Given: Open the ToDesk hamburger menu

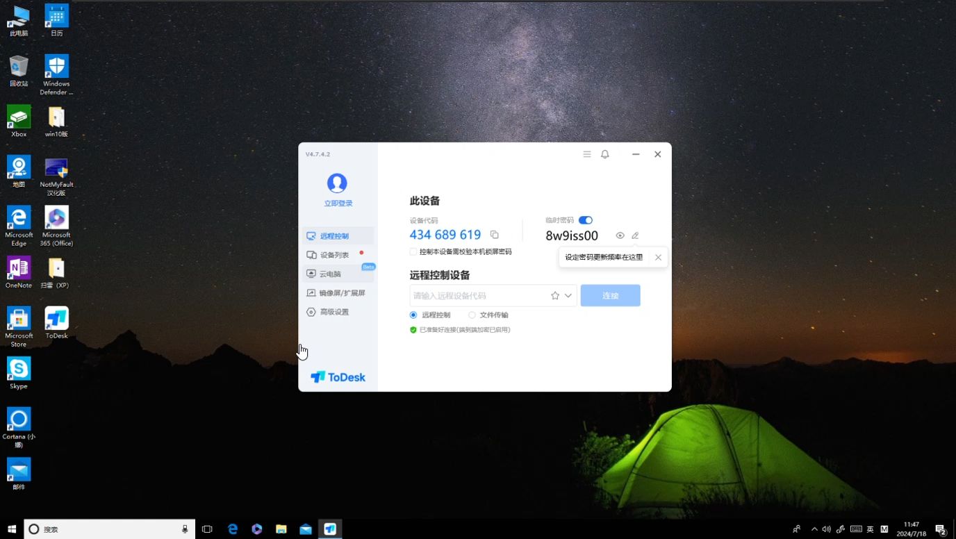Looking at the screenshot, I should [x=587, y=154].
